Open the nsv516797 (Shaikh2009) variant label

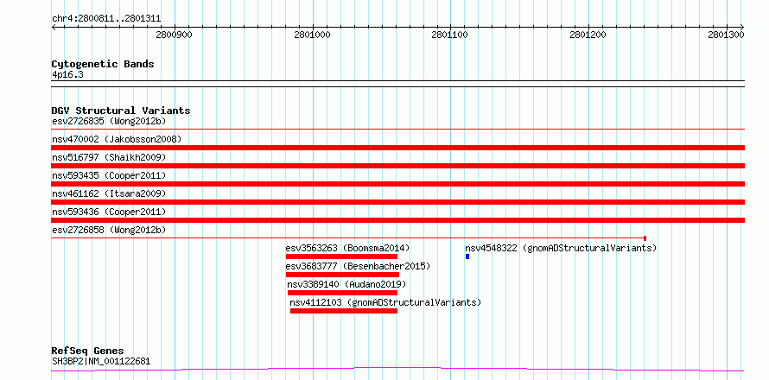coord(109,157)
